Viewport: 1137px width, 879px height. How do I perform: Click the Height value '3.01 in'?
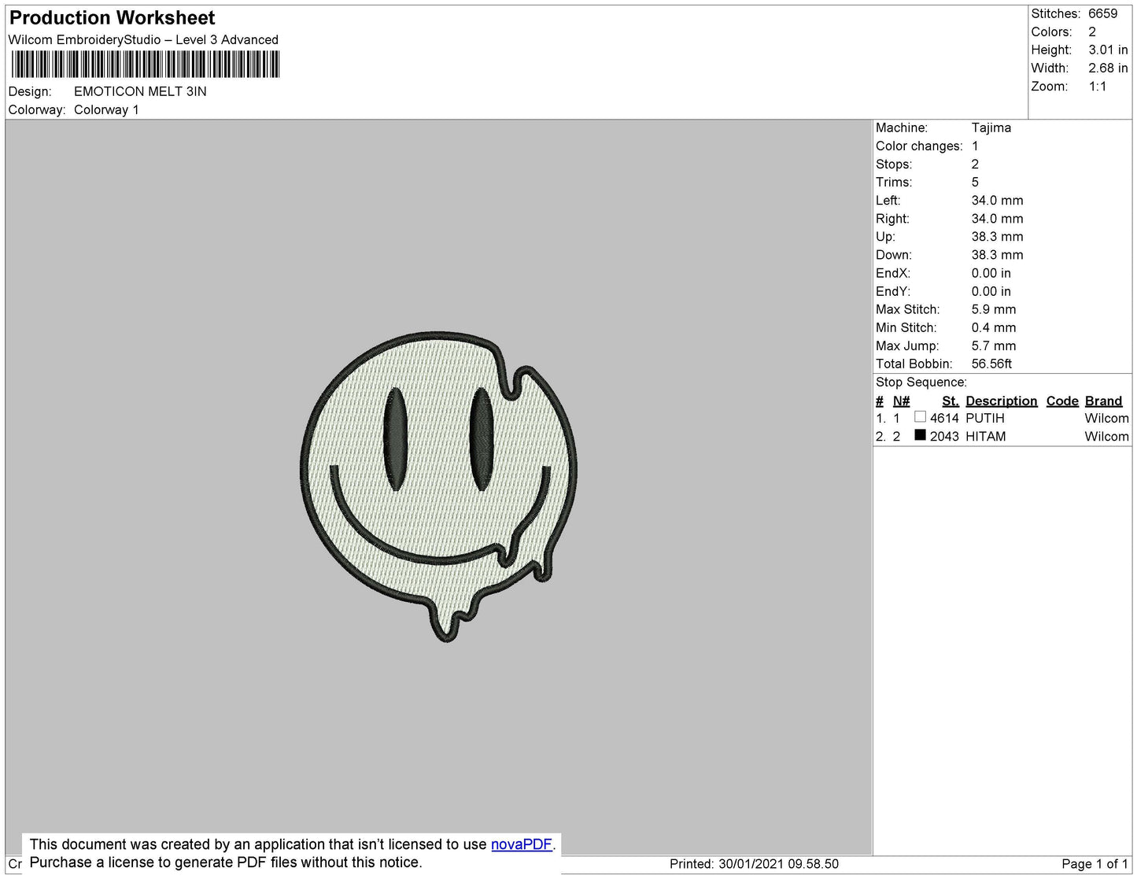[1108, 50]
